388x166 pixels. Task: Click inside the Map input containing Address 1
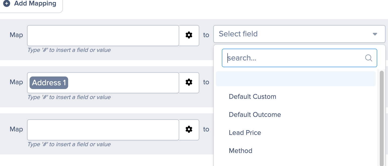point(123,82)
